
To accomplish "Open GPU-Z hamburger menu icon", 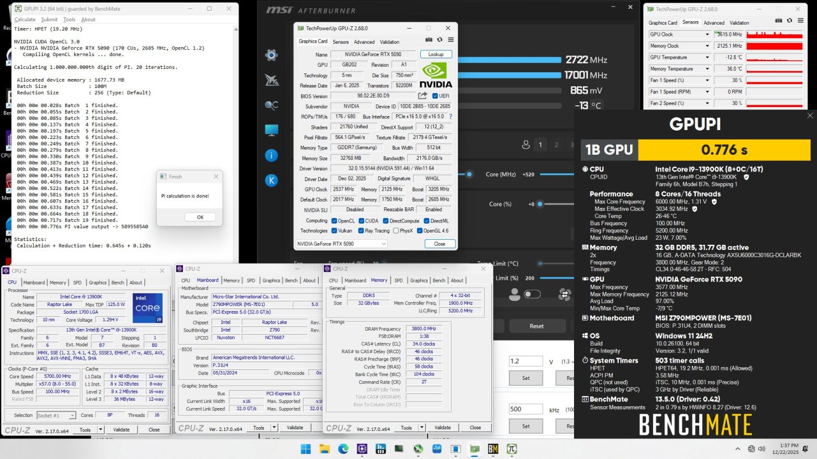I will (x=451, y=40).
